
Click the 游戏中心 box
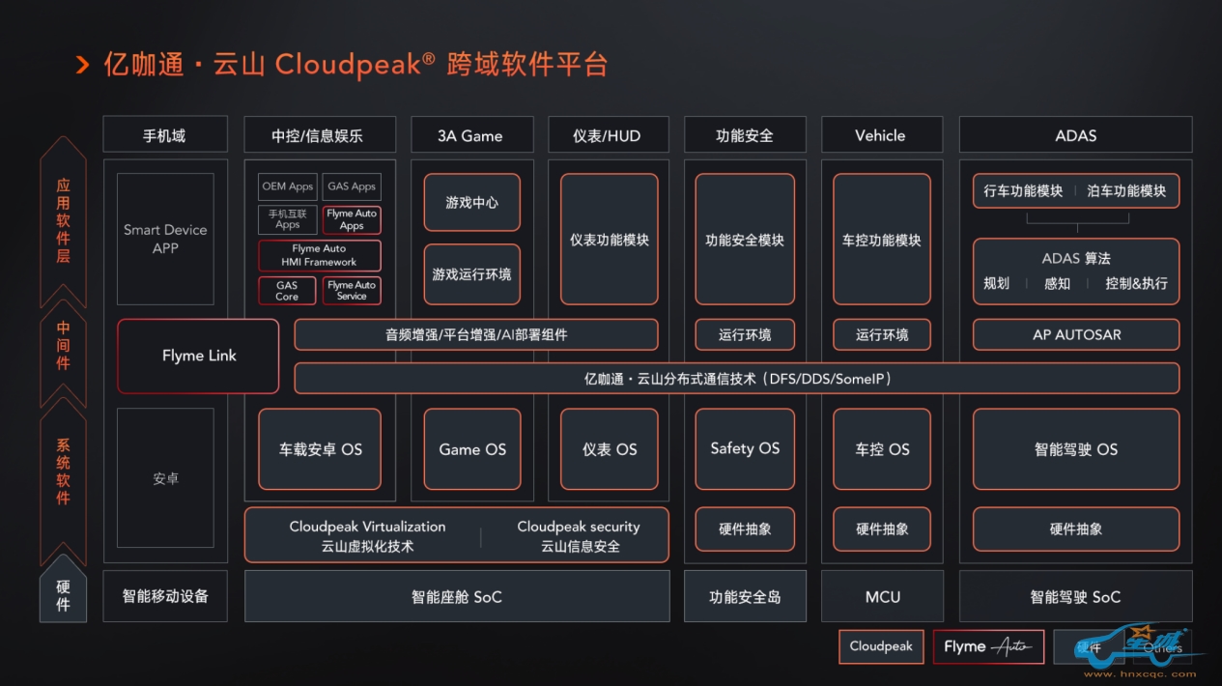[471, 203]
